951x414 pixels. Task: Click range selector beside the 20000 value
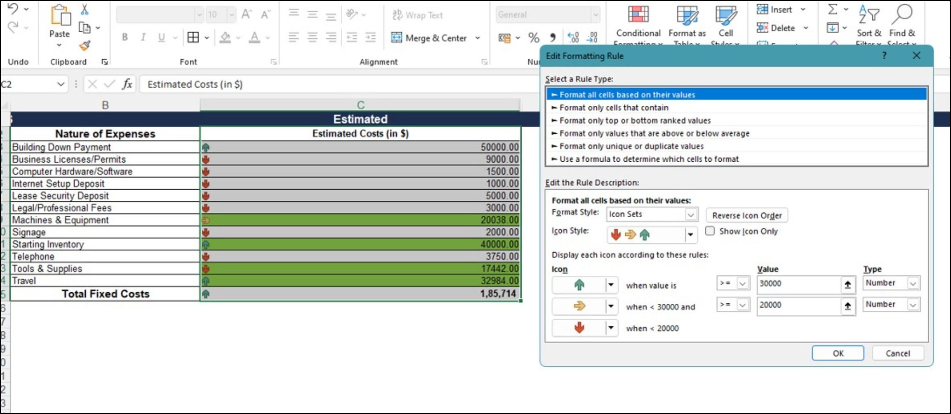[847, 305]
